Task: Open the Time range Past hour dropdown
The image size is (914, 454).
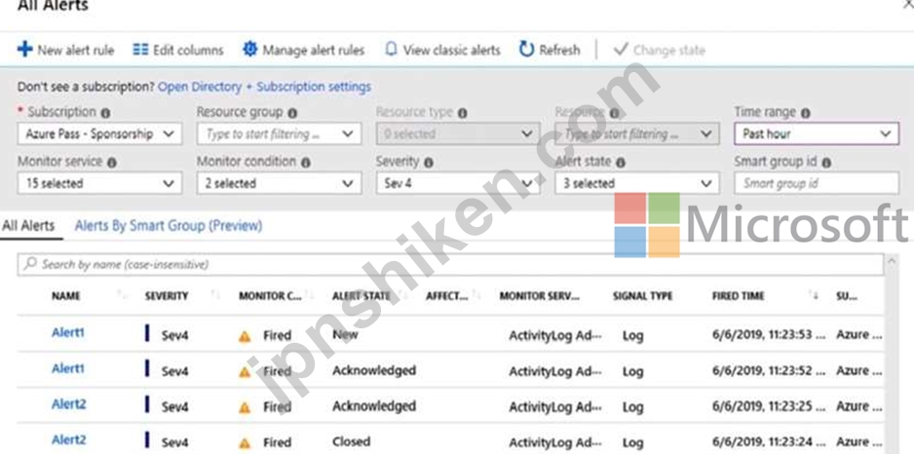Action: (817, 134)
